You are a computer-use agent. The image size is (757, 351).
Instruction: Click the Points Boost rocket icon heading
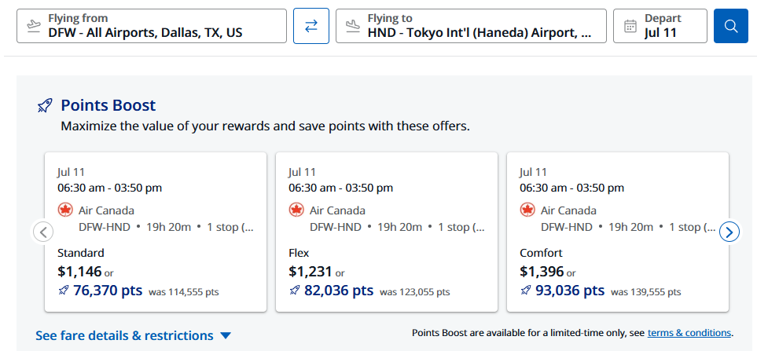(45, 105)
